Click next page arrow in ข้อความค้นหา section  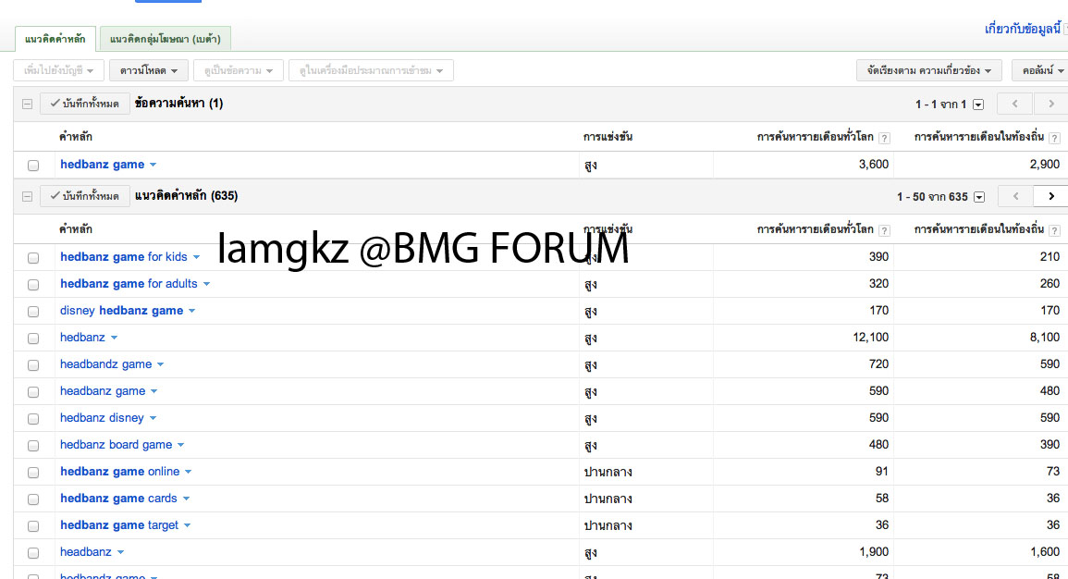click(1050, 104)
